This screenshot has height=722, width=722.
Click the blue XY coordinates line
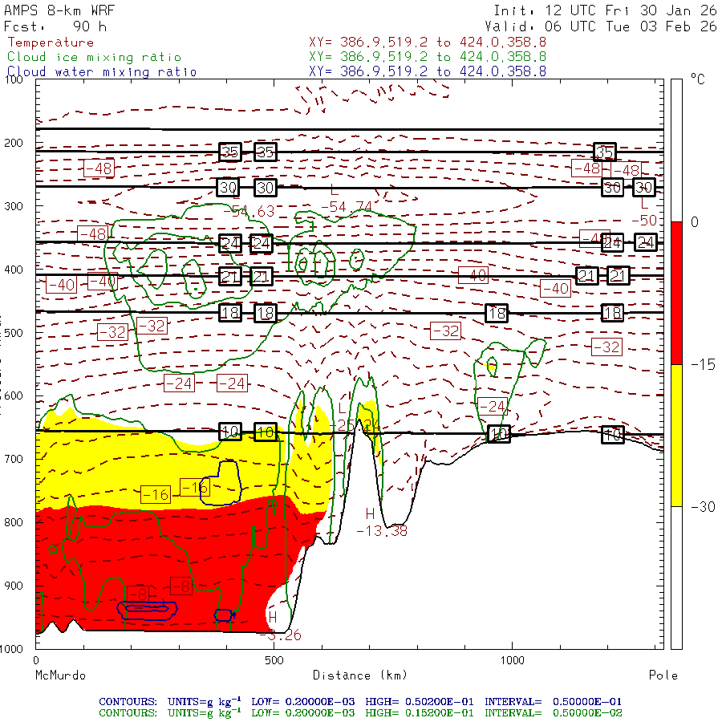pos(428,71)
